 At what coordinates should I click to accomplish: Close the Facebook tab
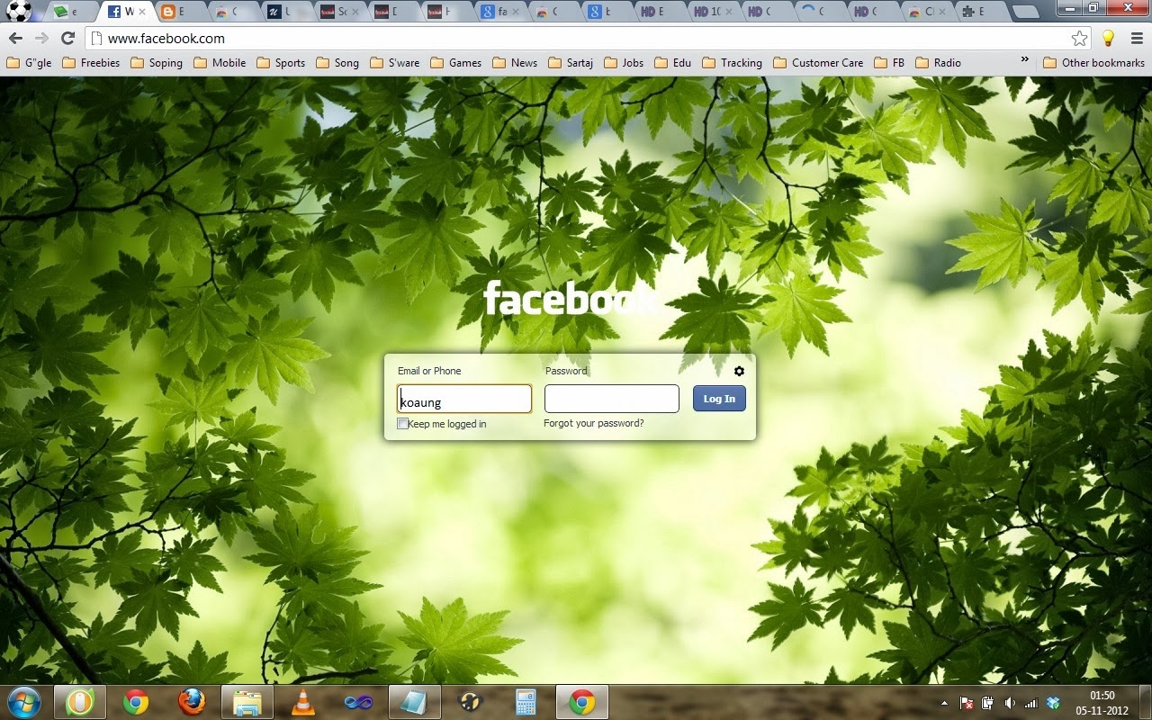click(x=140, y=12)
